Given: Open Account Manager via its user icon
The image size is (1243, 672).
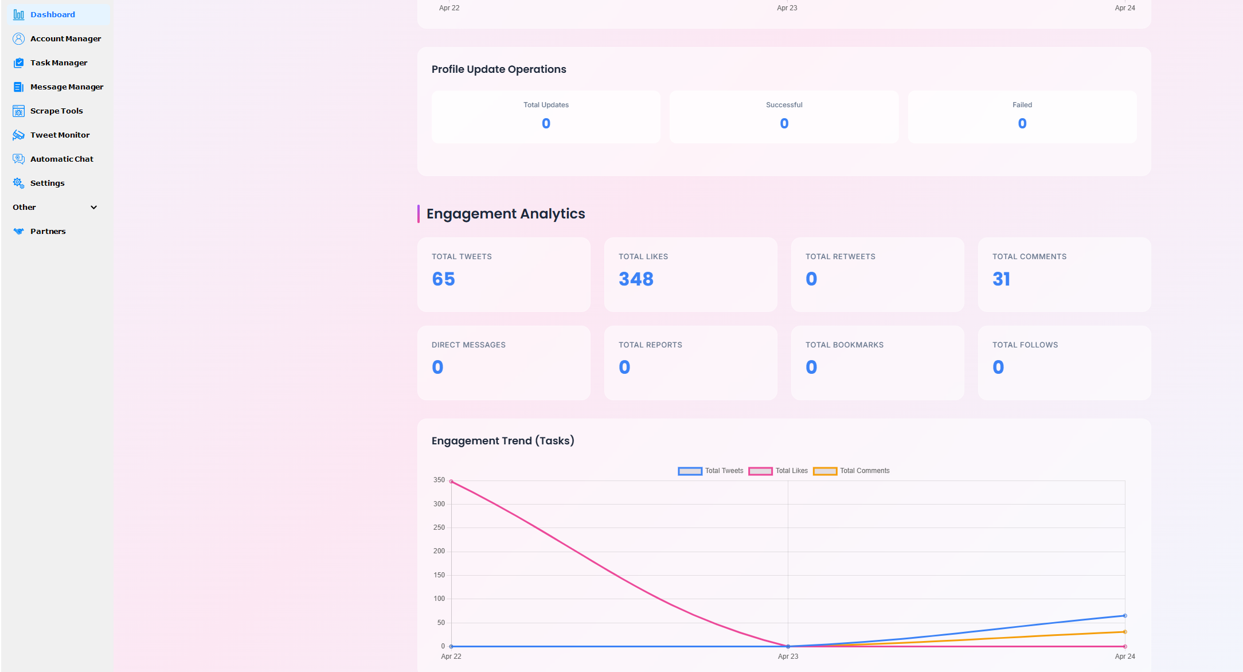Looking at the screenshot, I should 18,38.
